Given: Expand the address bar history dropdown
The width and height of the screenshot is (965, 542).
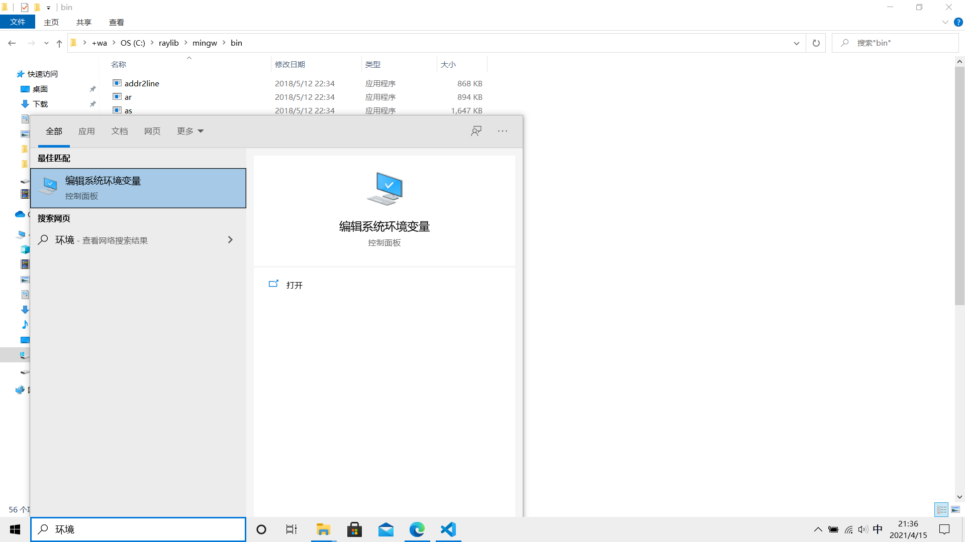Looking at the screenshot, I should [x=796, y=43].
